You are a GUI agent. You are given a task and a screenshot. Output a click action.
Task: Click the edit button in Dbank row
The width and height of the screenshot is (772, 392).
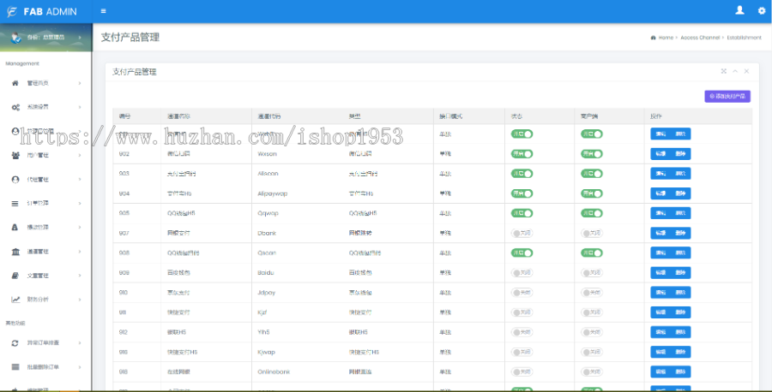click(660, 234)
